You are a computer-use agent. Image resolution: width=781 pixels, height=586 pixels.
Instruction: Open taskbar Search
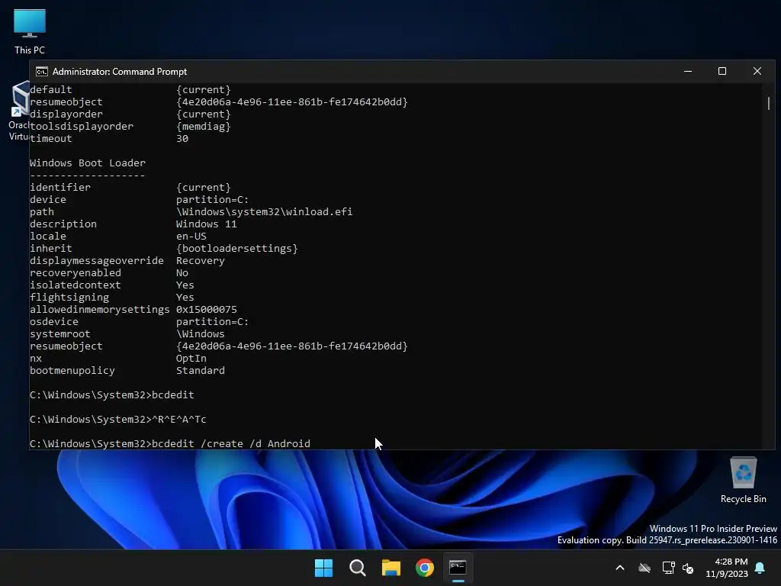[358, 568]
